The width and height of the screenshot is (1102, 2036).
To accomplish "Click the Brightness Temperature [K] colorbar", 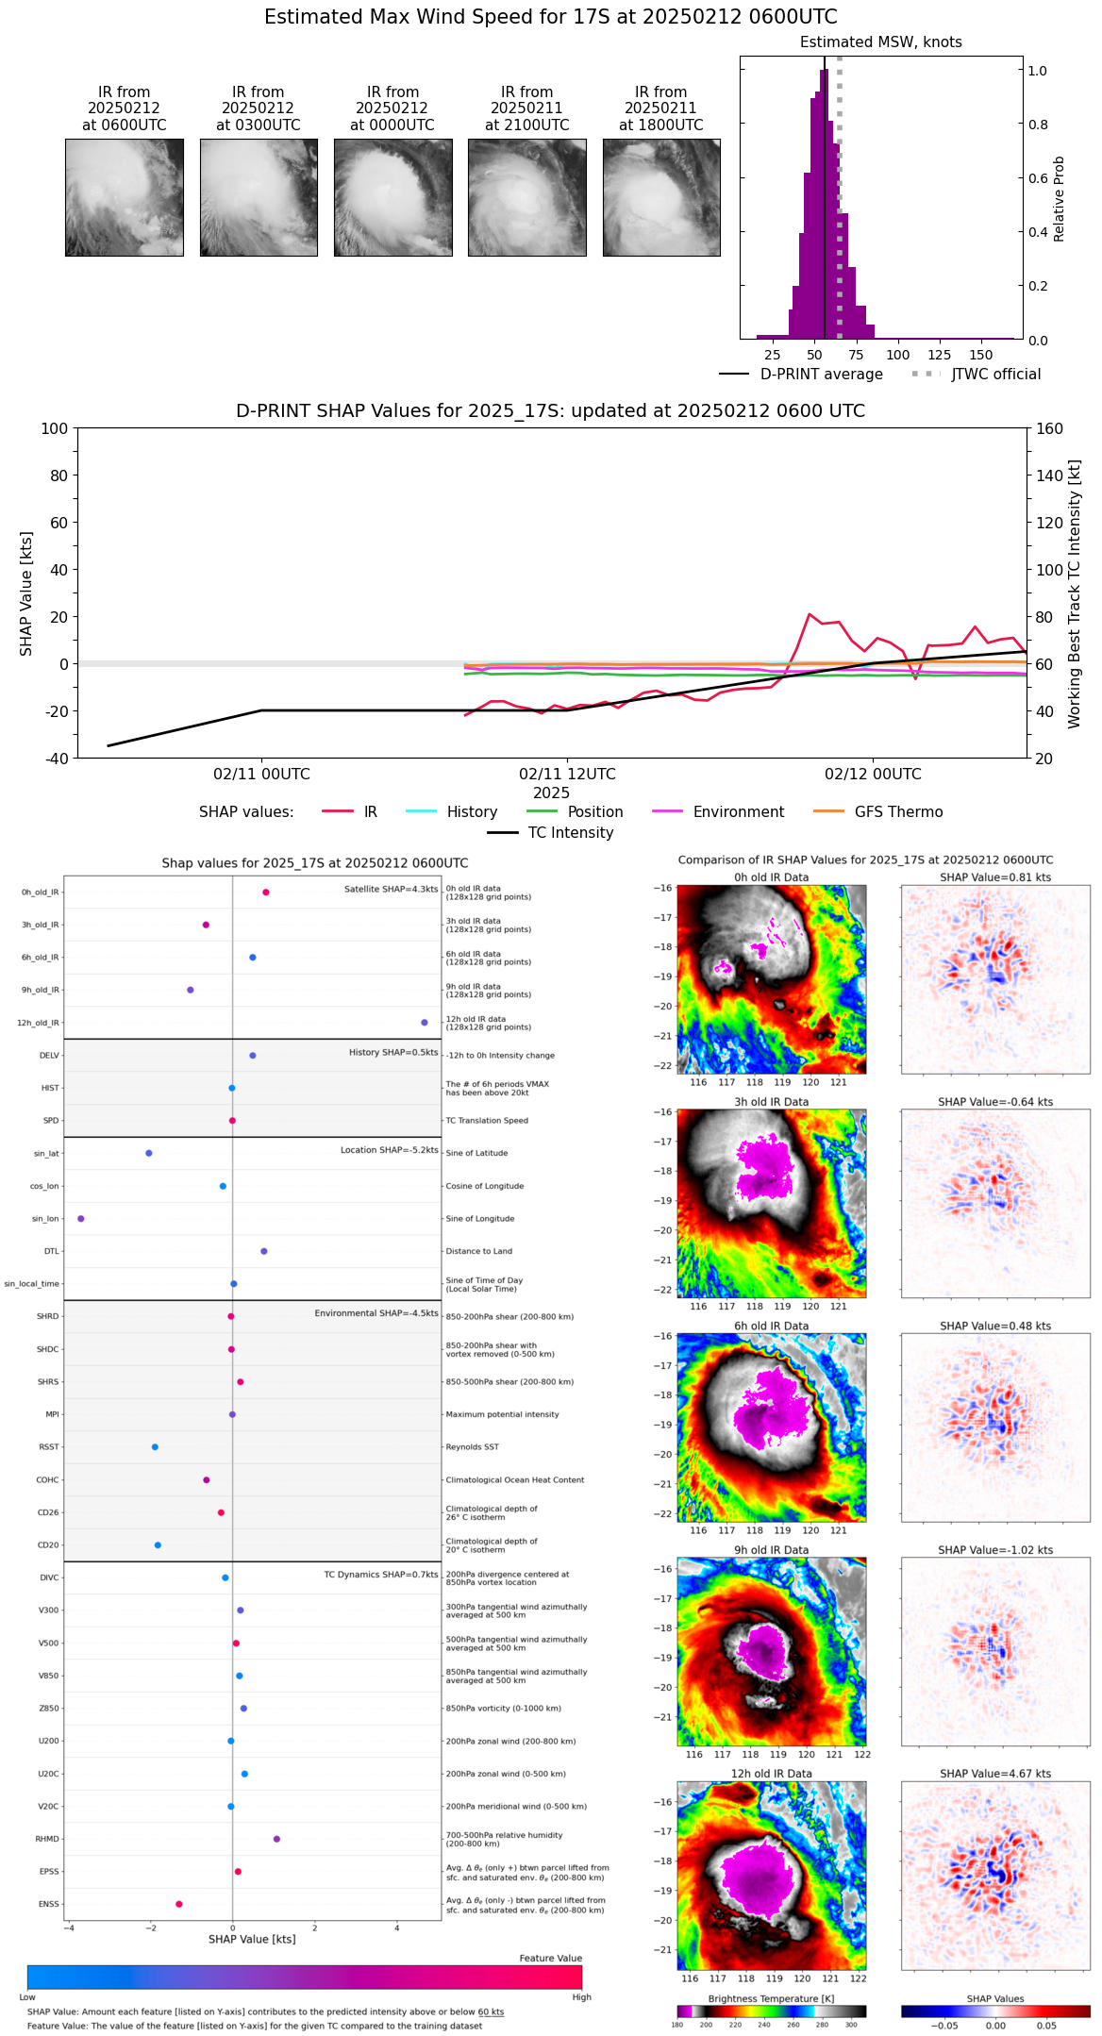I will point(772,2011).
